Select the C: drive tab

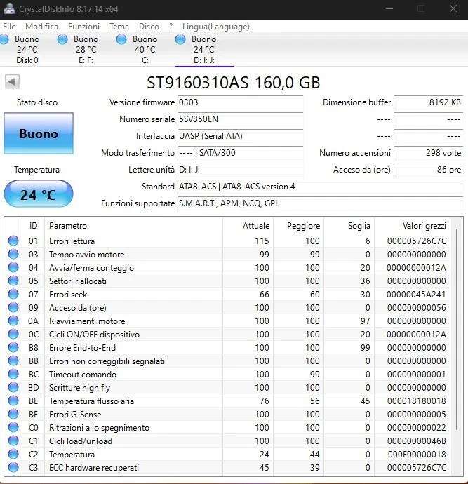(x=145, y=49)
